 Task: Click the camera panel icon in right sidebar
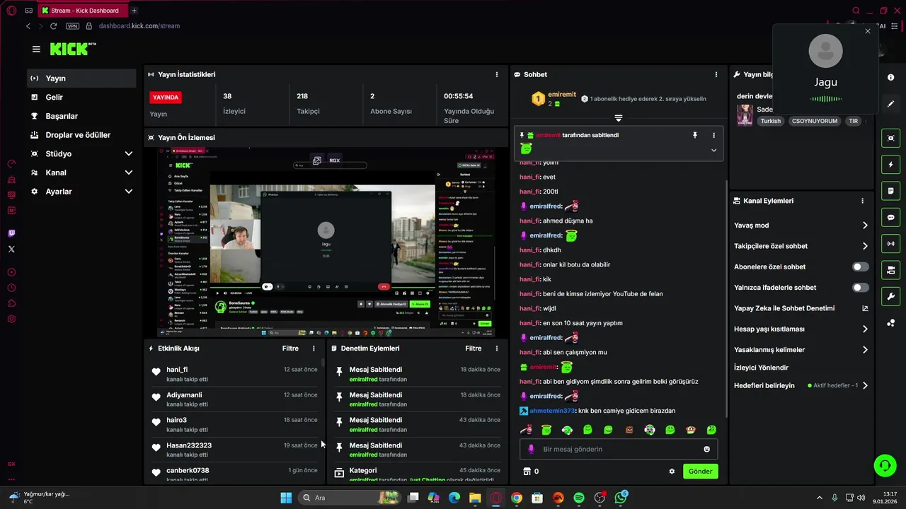891,270
